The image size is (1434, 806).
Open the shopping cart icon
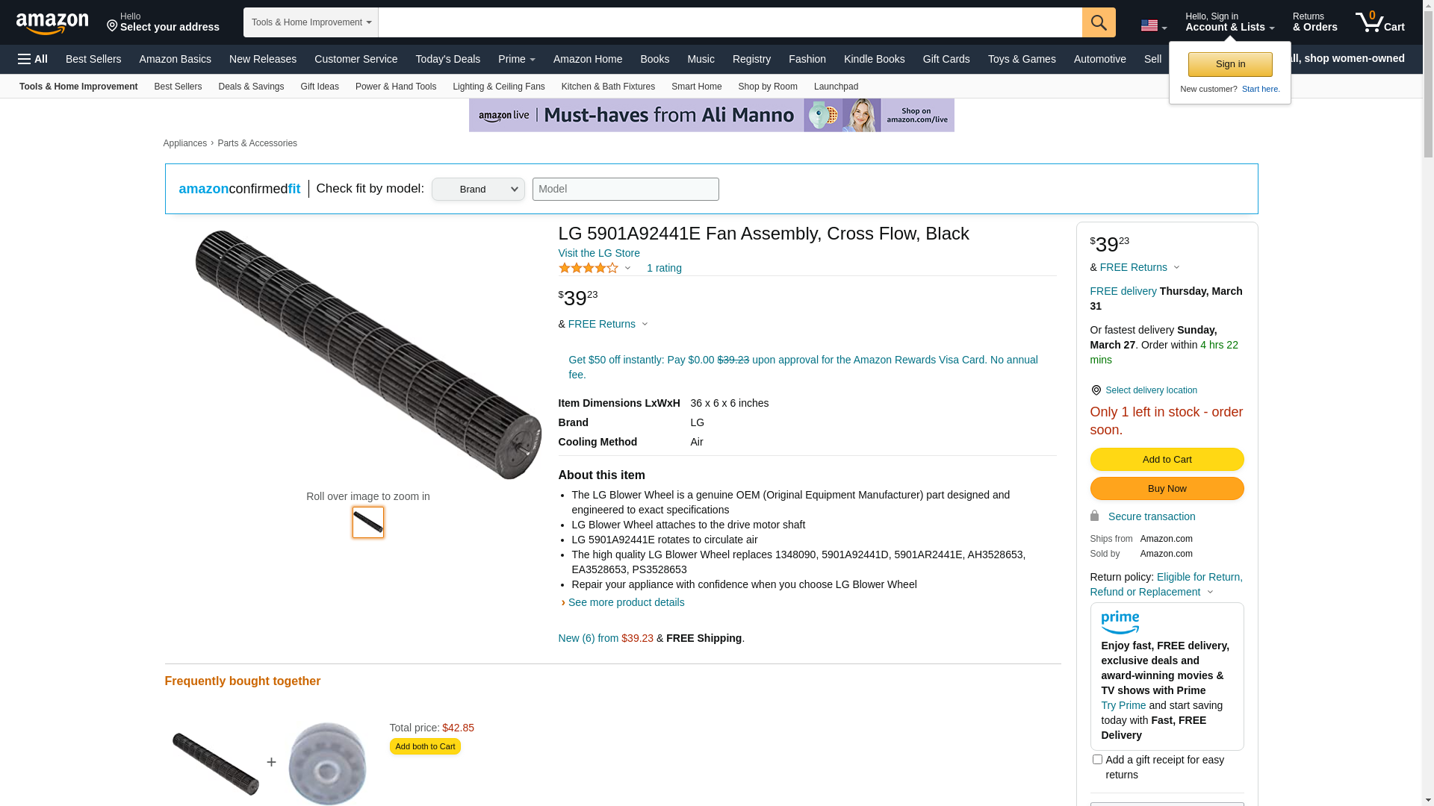[1379, 22]
